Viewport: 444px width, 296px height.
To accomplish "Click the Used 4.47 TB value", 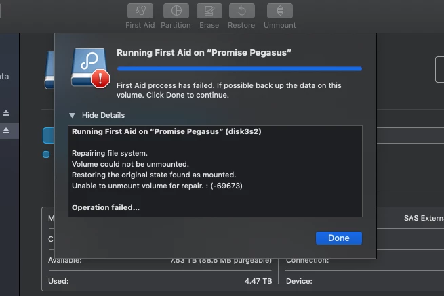I will tap(258, 281).
